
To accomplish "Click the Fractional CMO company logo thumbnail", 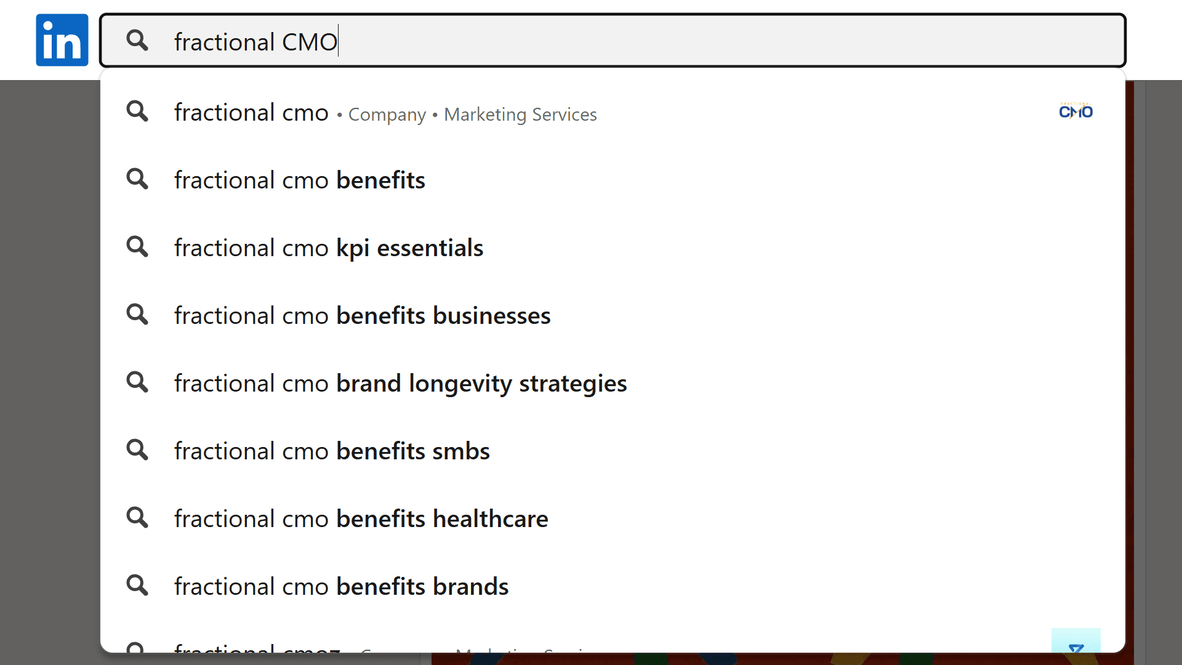I will coord(1075,111).
